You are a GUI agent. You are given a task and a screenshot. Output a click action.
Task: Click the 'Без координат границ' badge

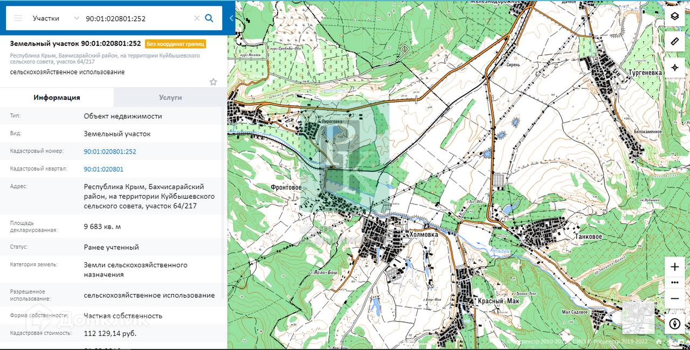point(175,44)
